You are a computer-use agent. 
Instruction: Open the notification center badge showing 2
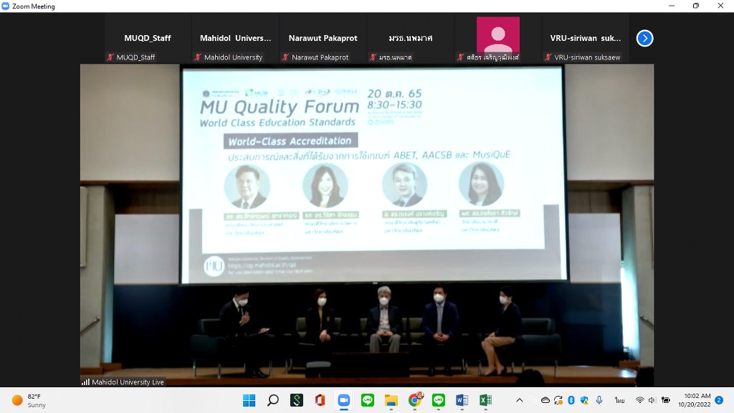point(719,400)
